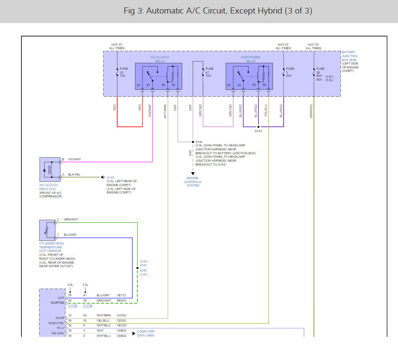Click 'GRN/WHT' label at sensor pin 2
Image resolution: width=398 pixels, height=353 pixels.
(x=71, y=220)
